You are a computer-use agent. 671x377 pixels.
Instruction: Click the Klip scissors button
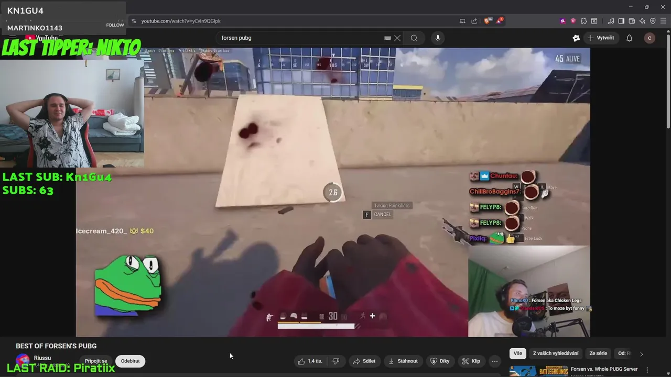[471, 361]
